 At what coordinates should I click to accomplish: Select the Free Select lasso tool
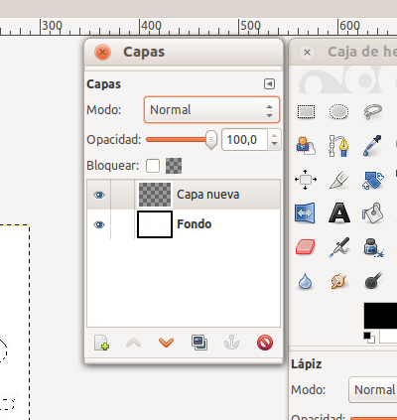click(x=373, y=112)
